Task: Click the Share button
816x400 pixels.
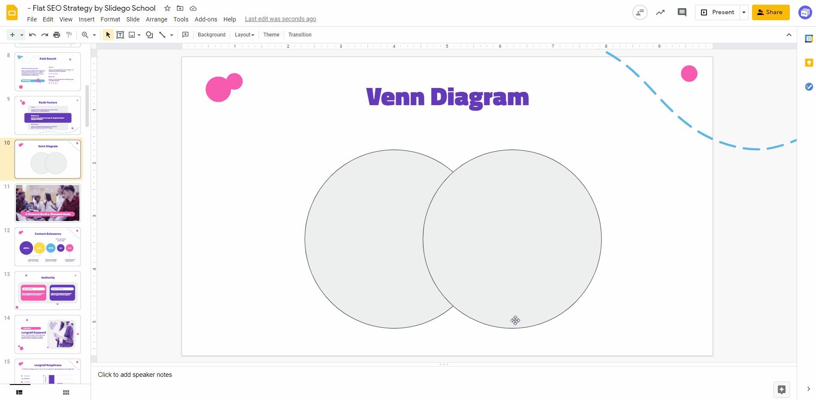Action: click(770, 12)
